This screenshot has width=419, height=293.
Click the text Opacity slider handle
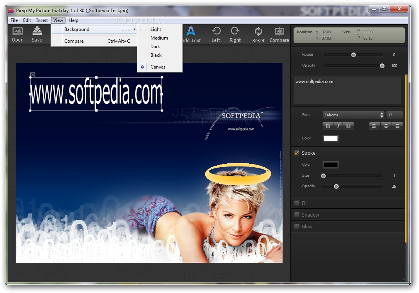click(382, 66)
